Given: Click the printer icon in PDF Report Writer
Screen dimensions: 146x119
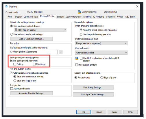Looking at the screenshot, I should 16,30.
